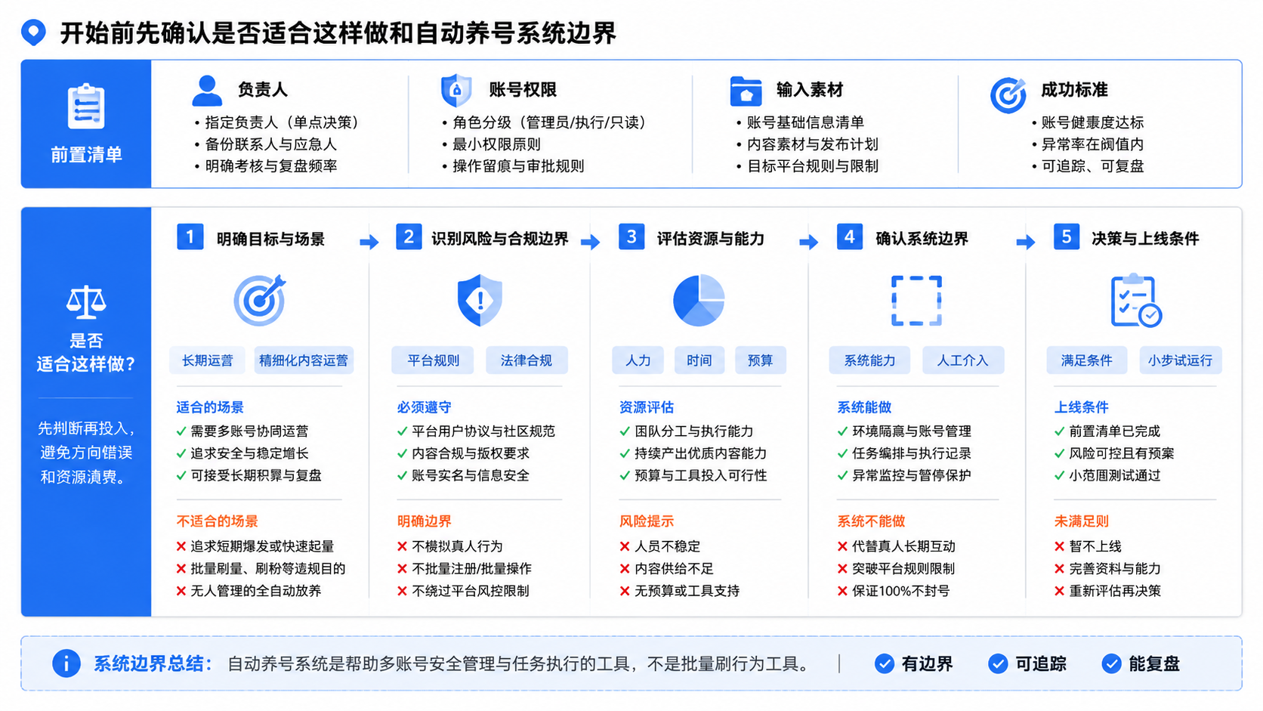Viewport: 1263px width, 711px height.
Task: Click the 资源评估 heading
Action: (x=647, y=407)
